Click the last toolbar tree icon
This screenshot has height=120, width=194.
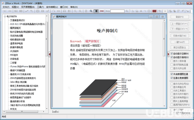tap(188, 11)
